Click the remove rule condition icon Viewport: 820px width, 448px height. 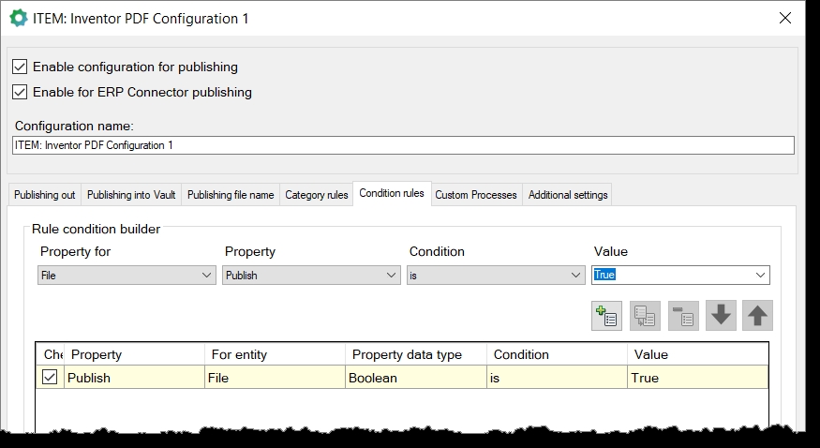[683, 316]
